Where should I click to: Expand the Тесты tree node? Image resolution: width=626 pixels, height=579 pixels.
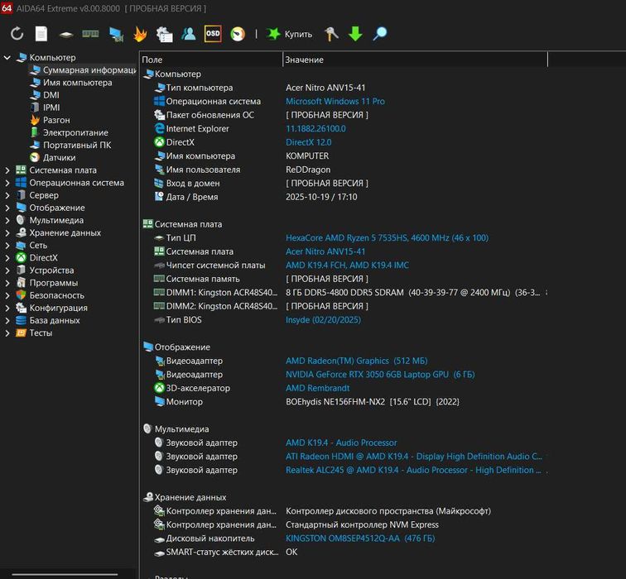[7, 333]
